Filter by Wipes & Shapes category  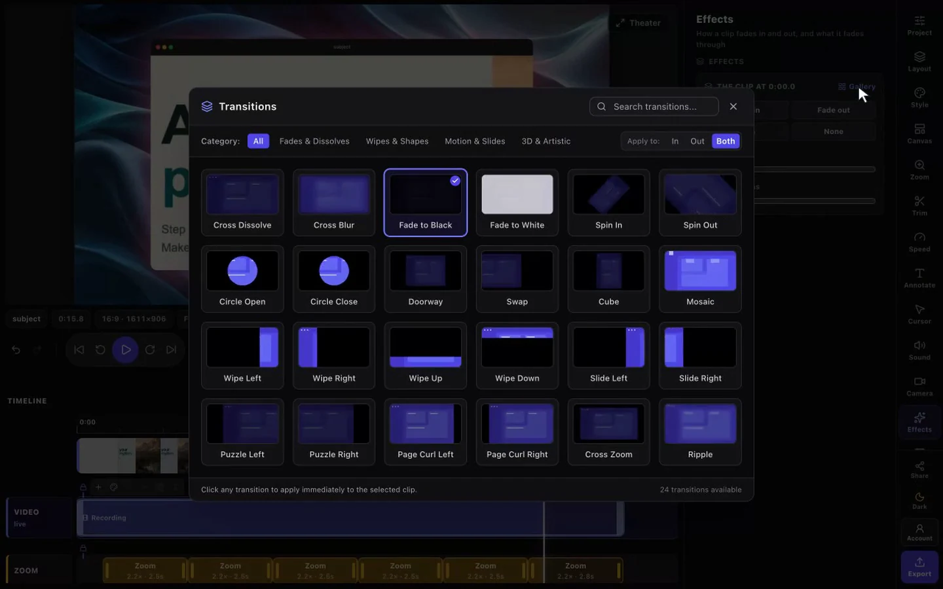click(x=397, y=141)
